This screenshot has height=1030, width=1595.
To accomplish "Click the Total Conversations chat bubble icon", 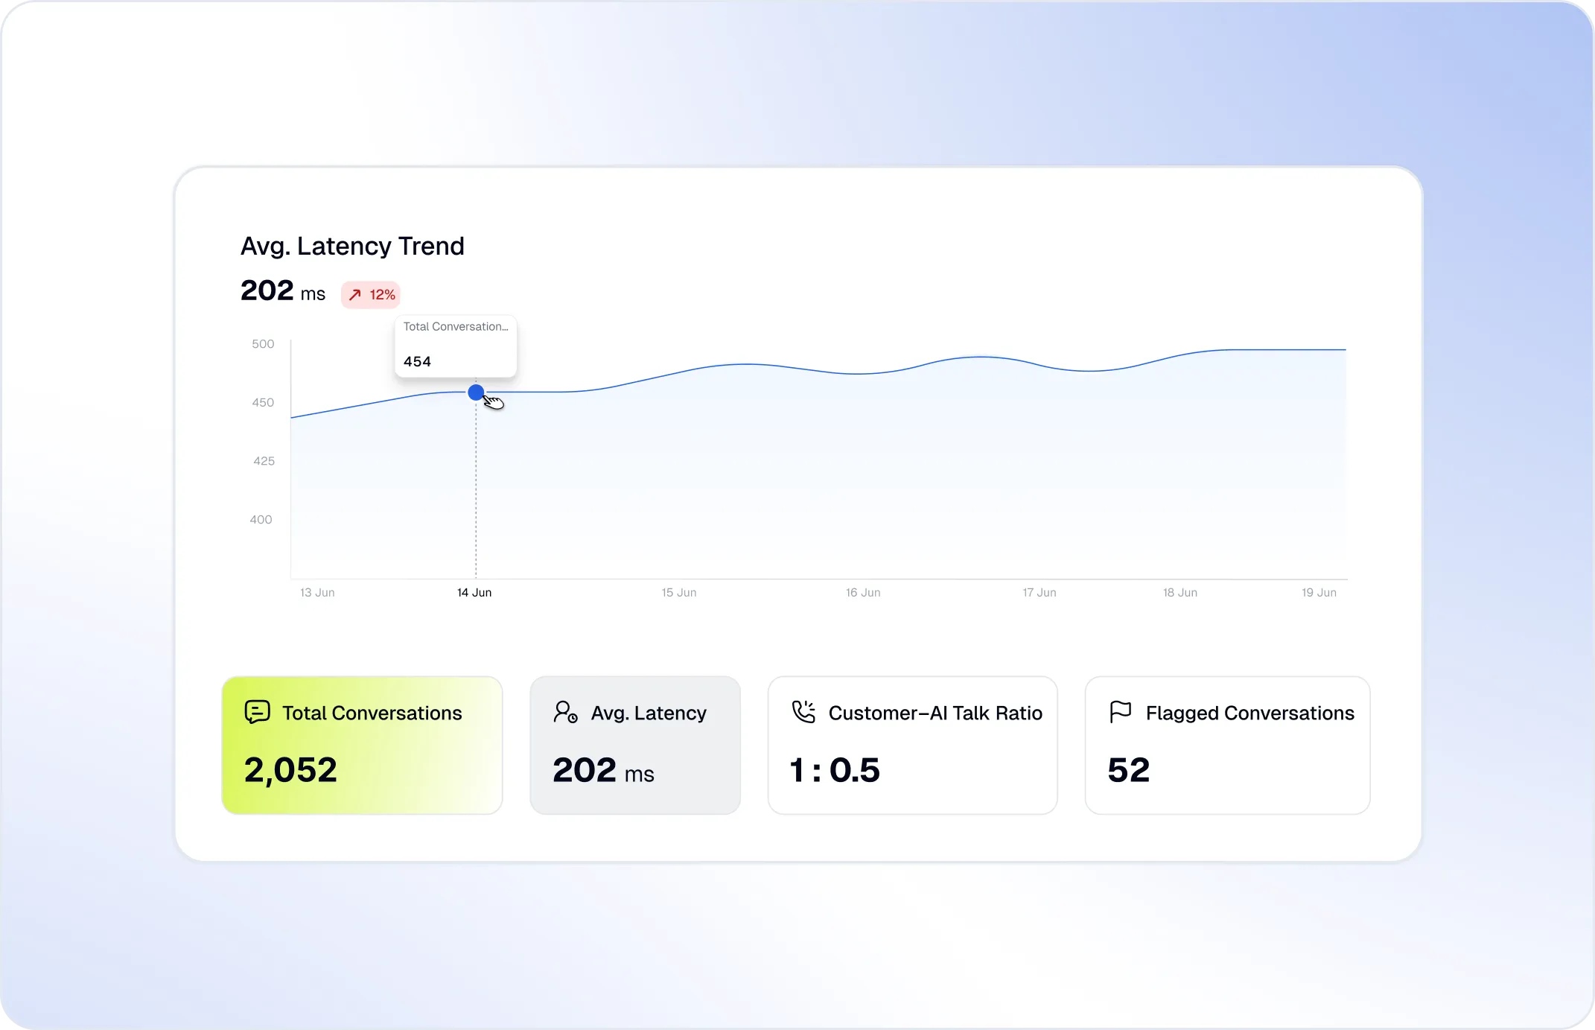I will click(x=257, y=712).
